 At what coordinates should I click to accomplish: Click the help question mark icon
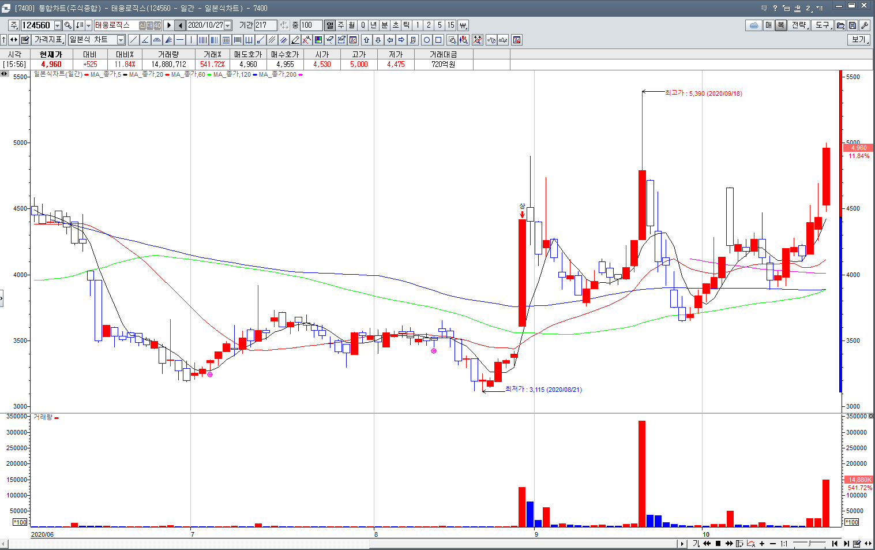(775, 8)
